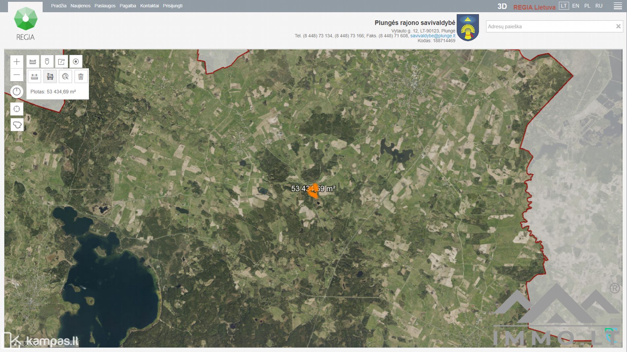The width and height of the screenshot is (627, 352).
Task: Open the hamburger menu in top bar
Action: (x=617, y=6)
